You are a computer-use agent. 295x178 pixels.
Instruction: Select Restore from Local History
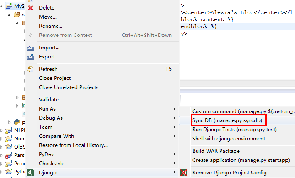point(73,145)
